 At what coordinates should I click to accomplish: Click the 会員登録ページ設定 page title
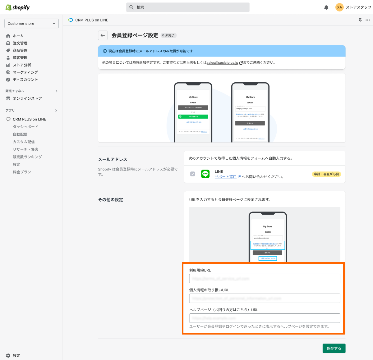(x=135, y=35)
